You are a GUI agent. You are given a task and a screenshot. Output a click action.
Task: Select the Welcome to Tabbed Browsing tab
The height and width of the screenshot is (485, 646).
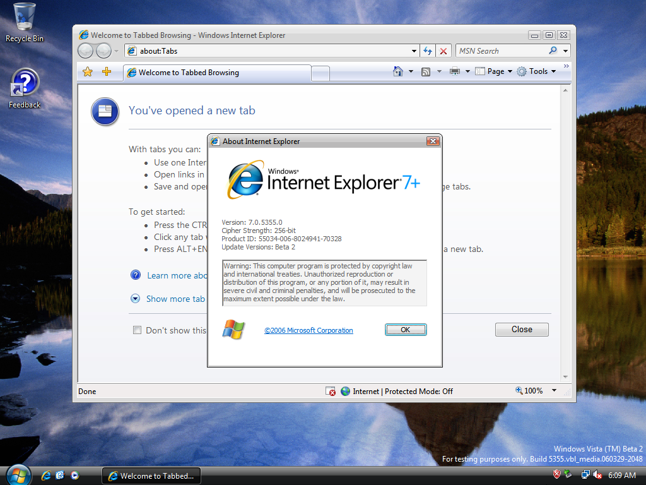217,73
